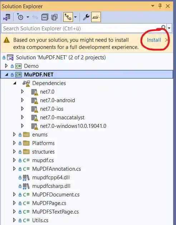Expand the net7.0-android node

tap(22, 100)
